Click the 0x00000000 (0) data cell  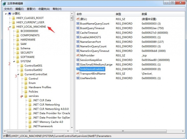coord(151,69)
